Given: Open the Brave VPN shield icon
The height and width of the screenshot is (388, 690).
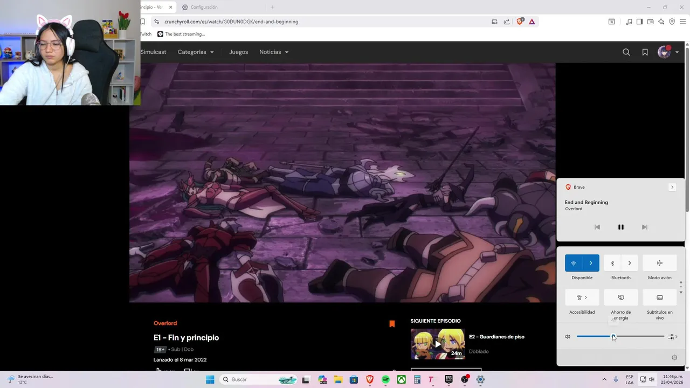Looking at the screenshot, I should [672, 22].
